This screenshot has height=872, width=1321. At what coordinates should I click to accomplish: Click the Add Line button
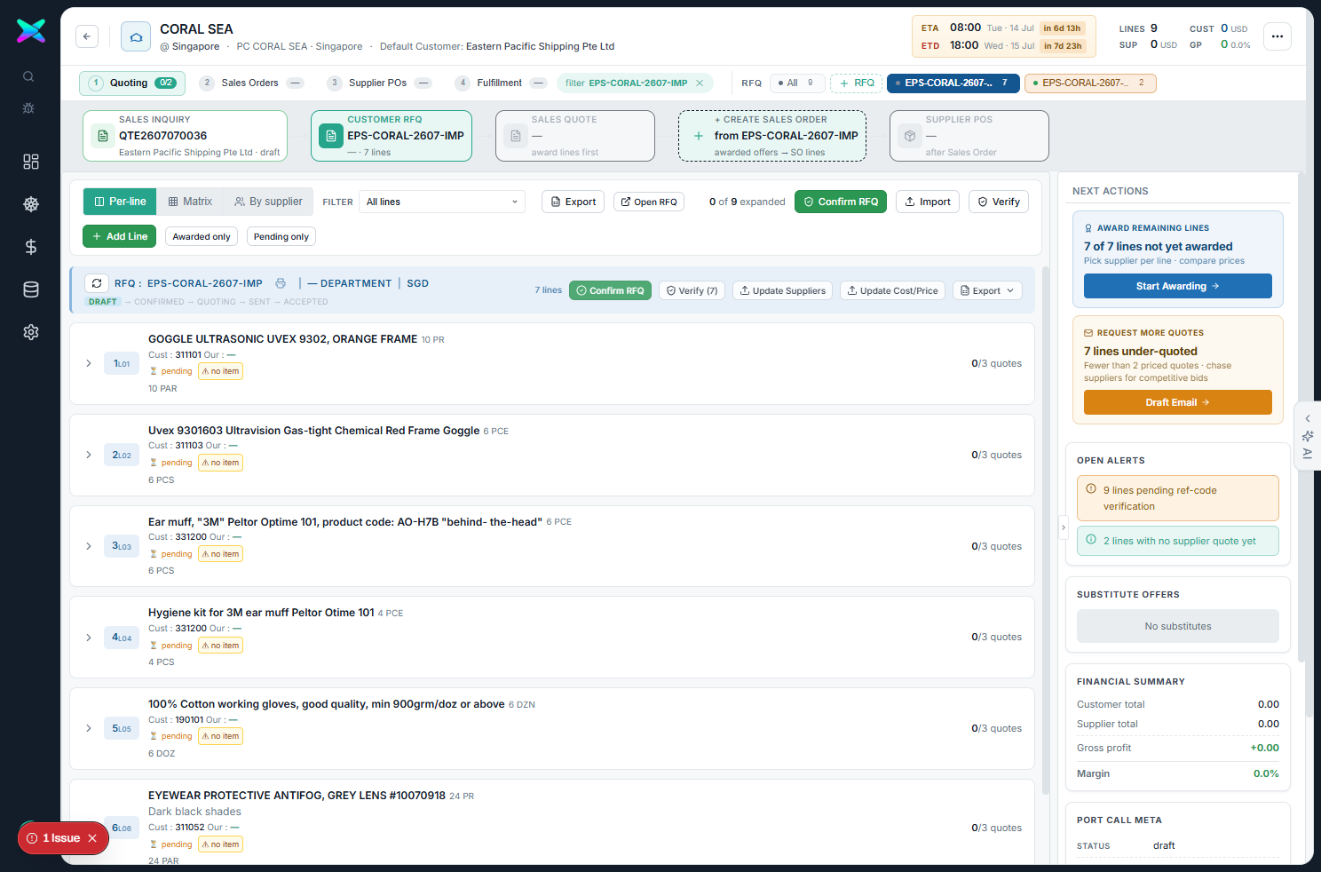(x=120, y=236)
